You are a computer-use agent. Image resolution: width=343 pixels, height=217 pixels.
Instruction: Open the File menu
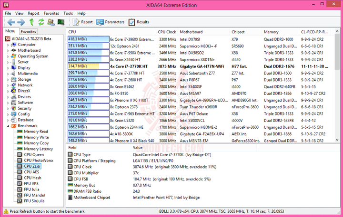[x=8, y=13]
